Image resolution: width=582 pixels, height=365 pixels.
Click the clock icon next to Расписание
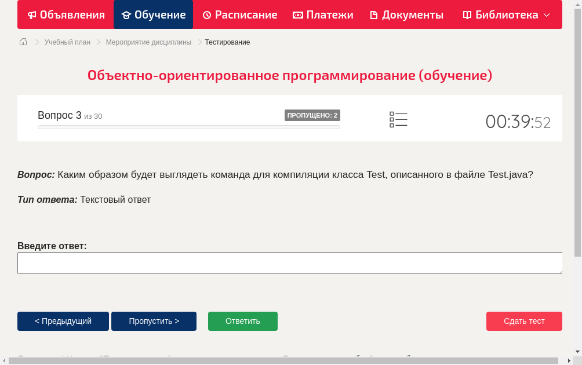point(206,14)
